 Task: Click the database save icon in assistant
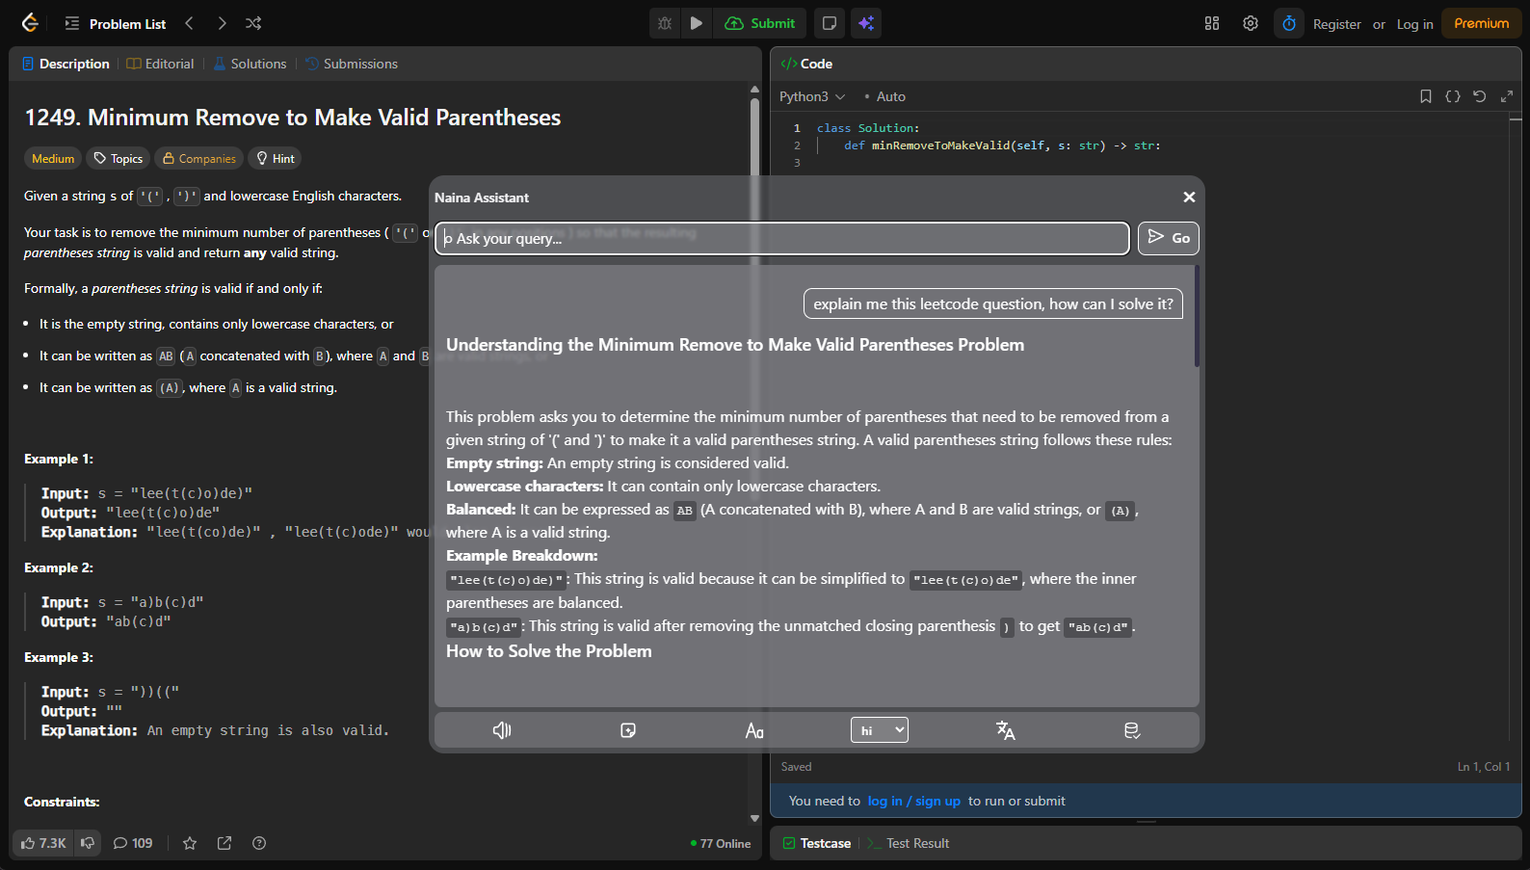pos(1132,730)
